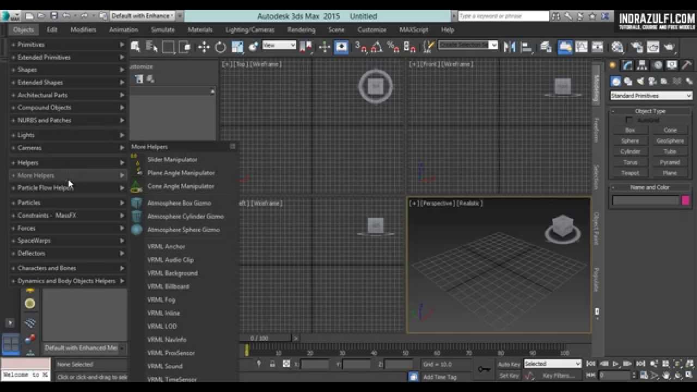
Task: Click the Pyramid object type button
Action: (x=670, y=162)
